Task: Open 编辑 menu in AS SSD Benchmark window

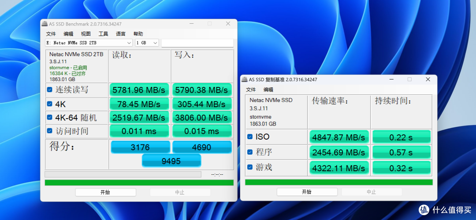Action: click(68, 33)
